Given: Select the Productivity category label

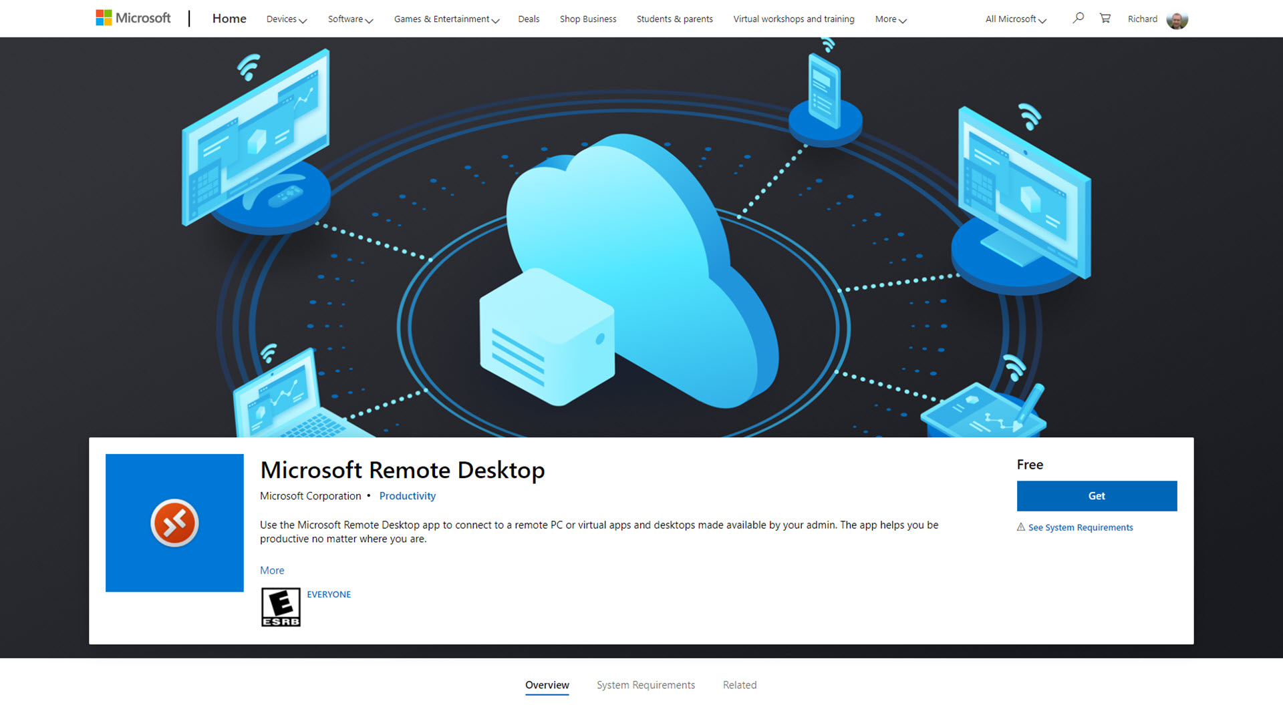Looking at the screenshot, I should (x=407, y=495).
